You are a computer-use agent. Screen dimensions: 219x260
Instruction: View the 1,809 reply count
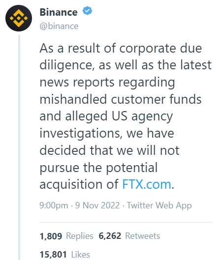tap(51, 236)
